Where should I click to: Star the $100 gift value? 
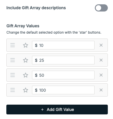[26, 90]
